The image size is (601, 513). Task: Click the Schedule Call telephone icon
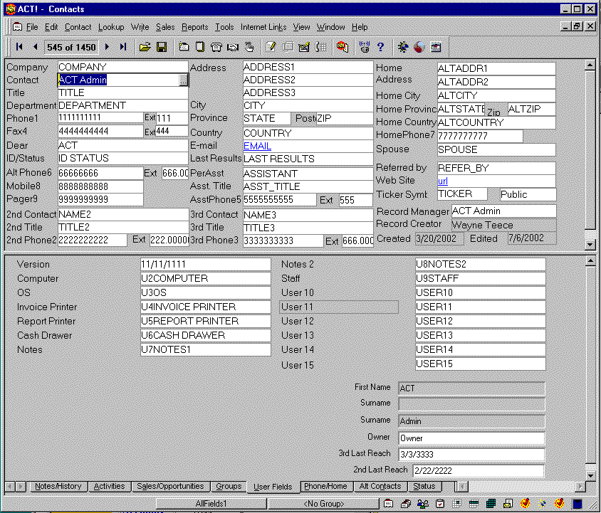pyautogui.click(x=216, y=47)
